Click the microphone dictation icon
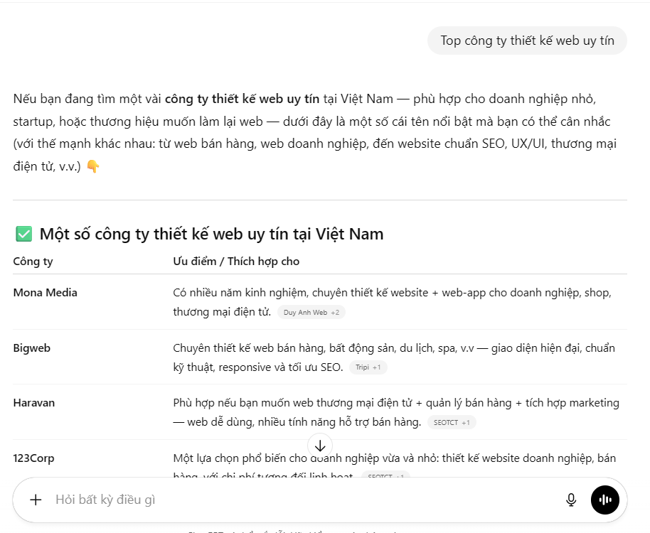 coord(571,500)
